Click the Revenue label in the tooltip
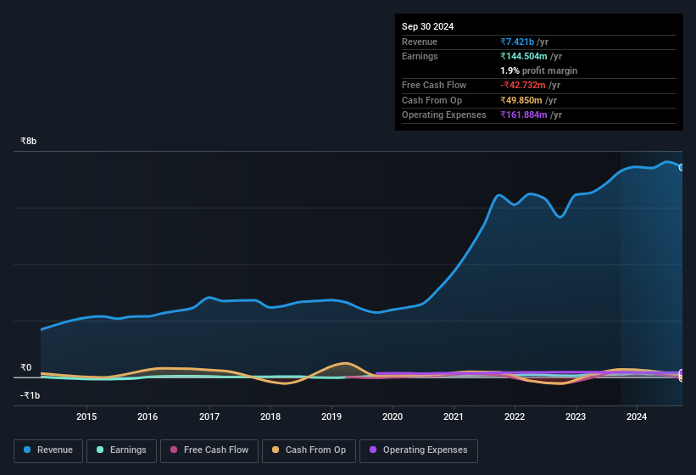Screen dimensions: 696x475 pos(420,42)
